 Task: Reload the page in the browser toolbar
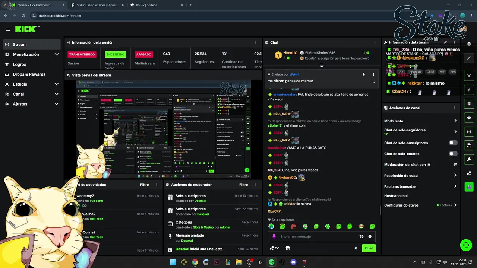tap(23, 16)
